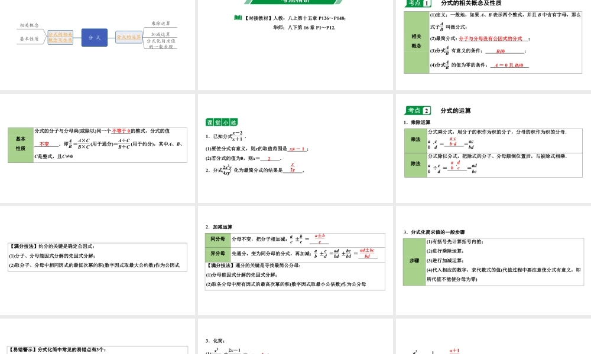
Task: Select the 相关概念 branch in mind map
Action: pyautogui.click(x=30, y=25)
